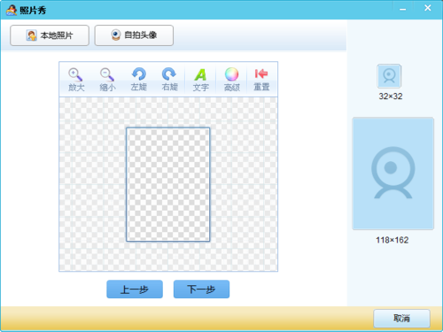443x332 pixels.
Task: Start 自拍头像 webcam capture
Action: [134, 35]
